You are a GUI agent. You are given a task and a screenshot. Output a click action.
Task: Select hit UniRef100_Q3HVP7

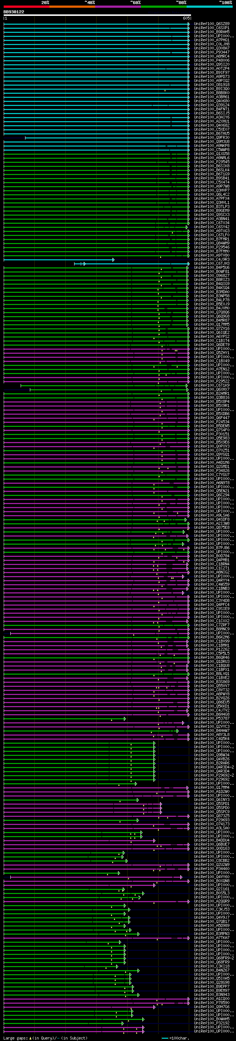click(212, 190)
